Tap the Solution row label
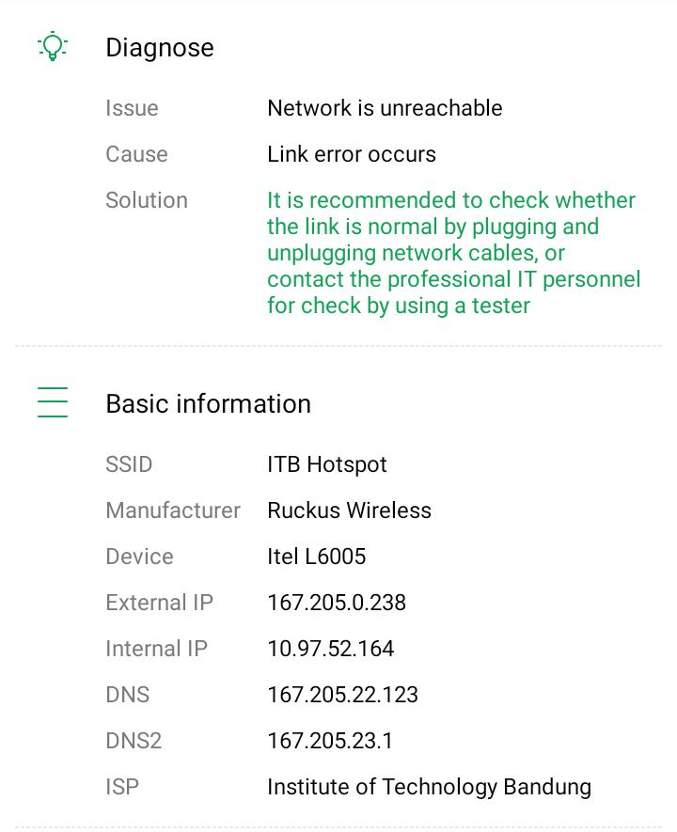Screen dimensions: 677x832 click(147, 200)
